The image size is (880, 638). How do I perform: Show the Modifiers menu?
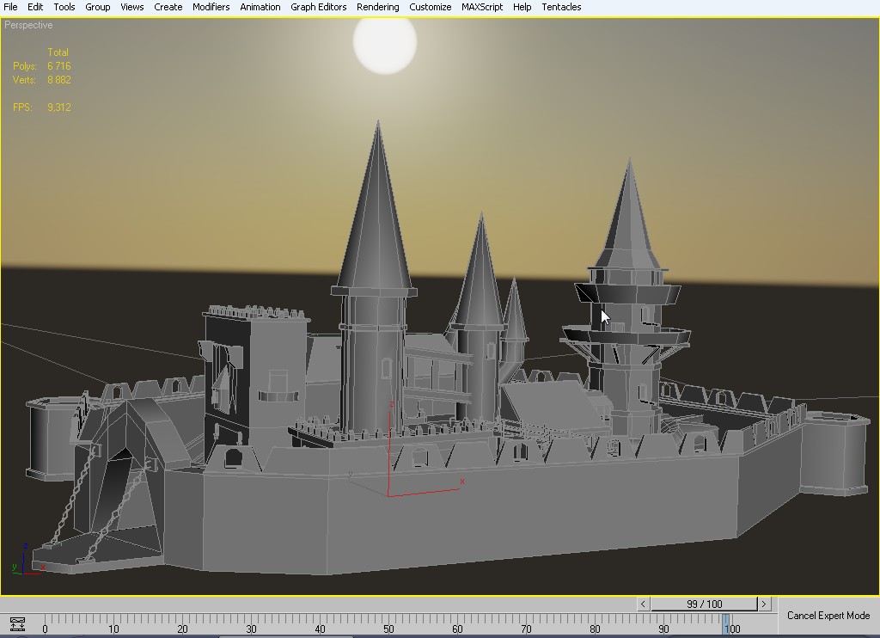pyautogui.click(x=211, y=7)
